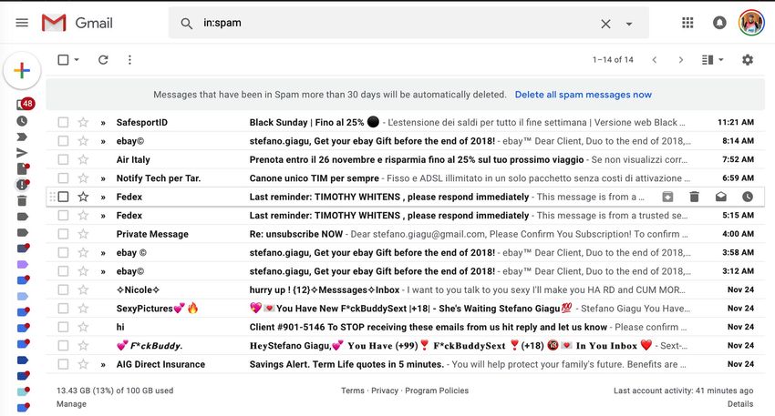Open Savings Alert Term Life quotes email
This screenshot has height=416, width=775.
[406, 364]
